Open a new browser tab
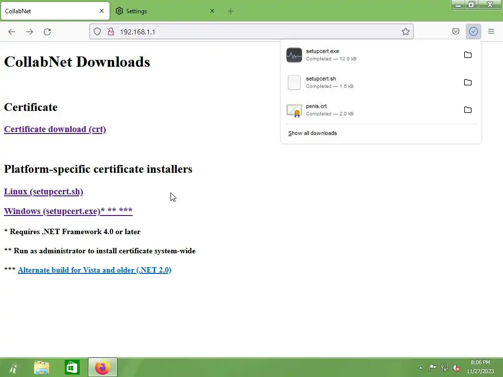Image resolution: width=503 pixels, height=377 pixels. pos(231,11)
